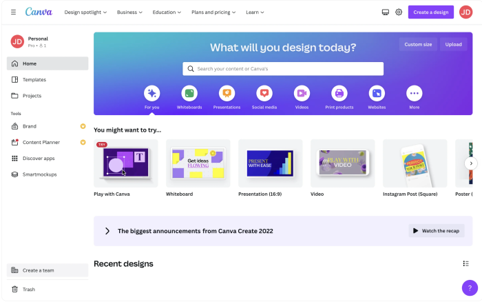
Task: Select the Social media category icon
Action: (x=264, y=93)
